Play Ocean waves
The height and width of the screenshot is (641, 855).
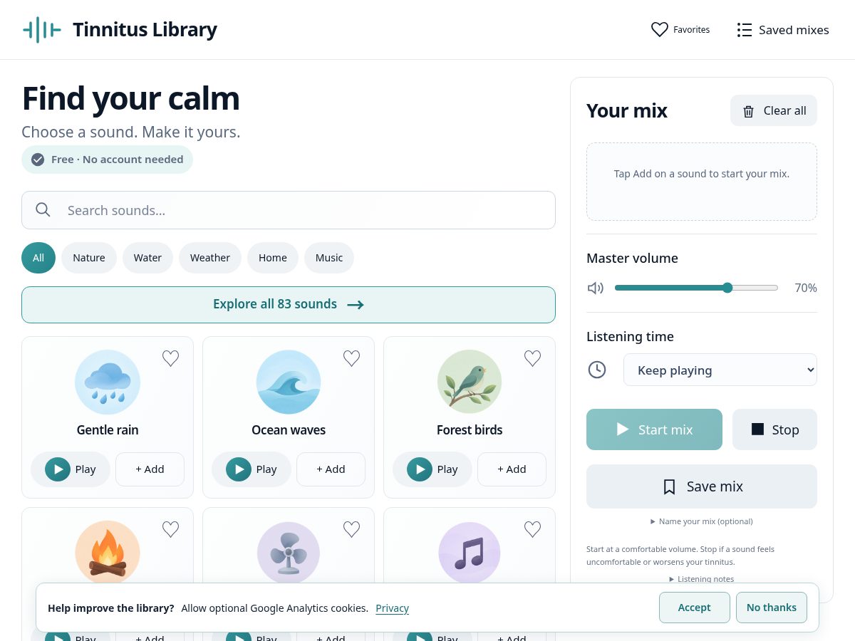tap(252, 469)
